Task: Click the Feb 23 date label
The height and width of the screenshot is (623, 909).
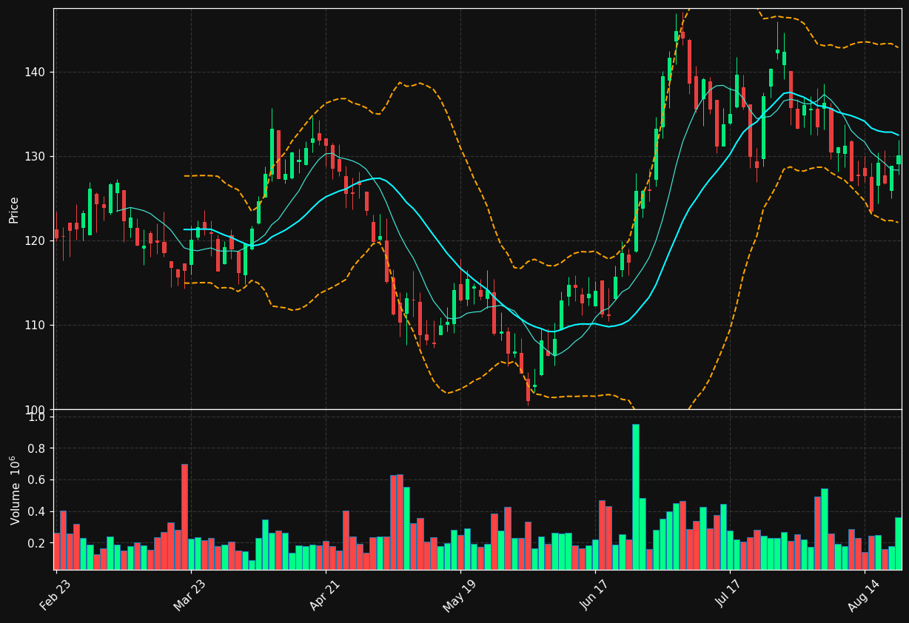Action: pos(56,593)
